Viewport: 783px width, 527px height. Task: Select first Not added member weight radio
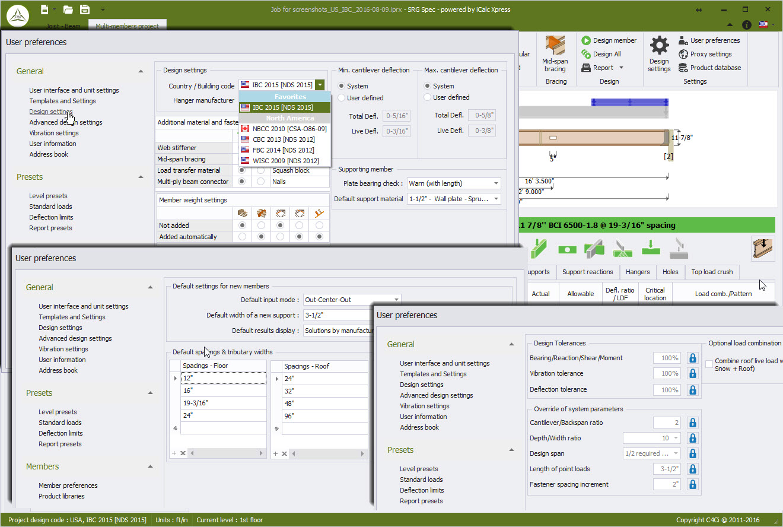241,226
